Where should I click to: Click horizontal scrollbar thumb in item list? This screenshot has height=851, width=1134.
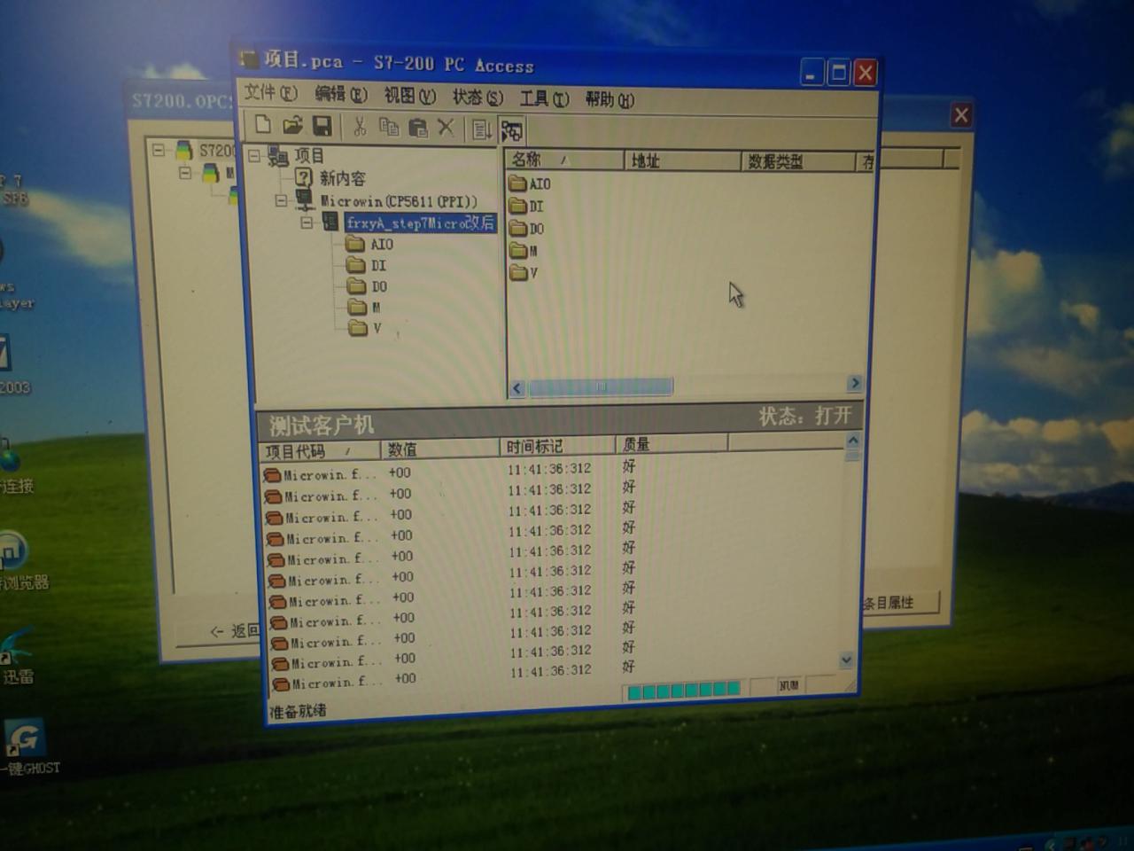601,386
